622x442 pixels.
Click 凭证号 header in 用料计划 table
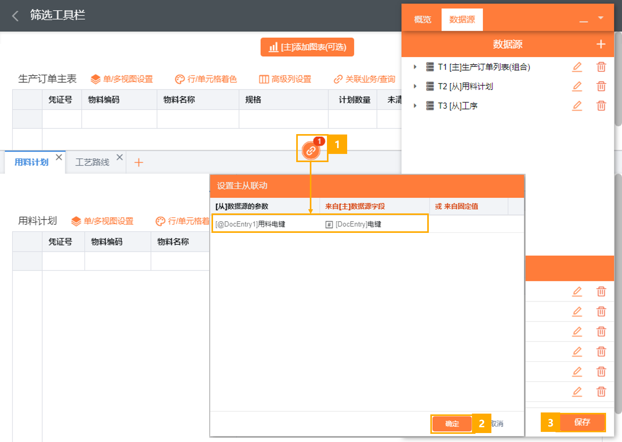click(x=63, y=242)
